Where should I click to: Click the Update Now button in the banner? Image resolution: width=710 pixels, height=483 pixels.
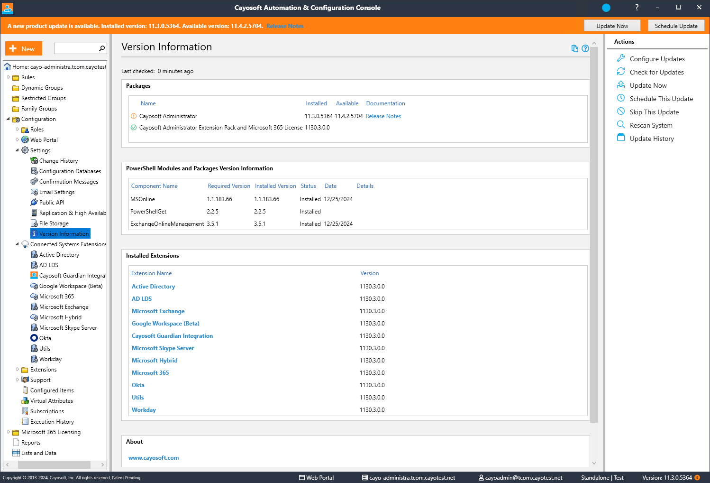(x=612, y=26)
